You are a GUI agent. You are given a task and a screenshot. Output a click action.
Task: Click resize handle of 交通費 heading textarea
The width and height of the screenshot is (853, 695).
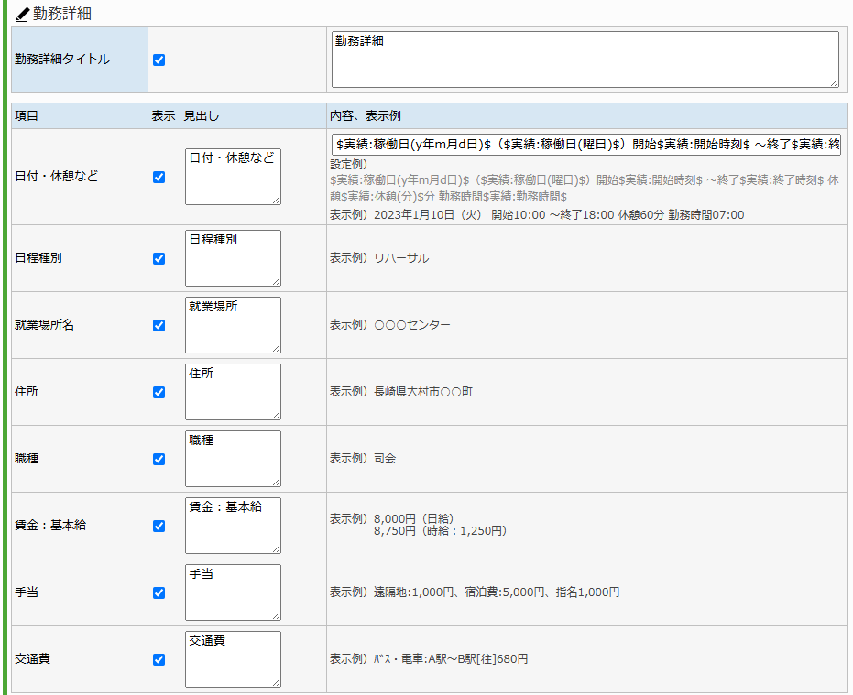[277, 683]
